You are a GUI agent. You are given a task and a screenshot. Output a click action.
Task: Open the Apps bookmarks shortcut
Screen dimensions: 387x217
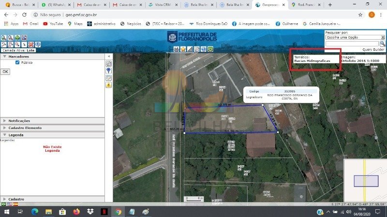pos(11,24)
